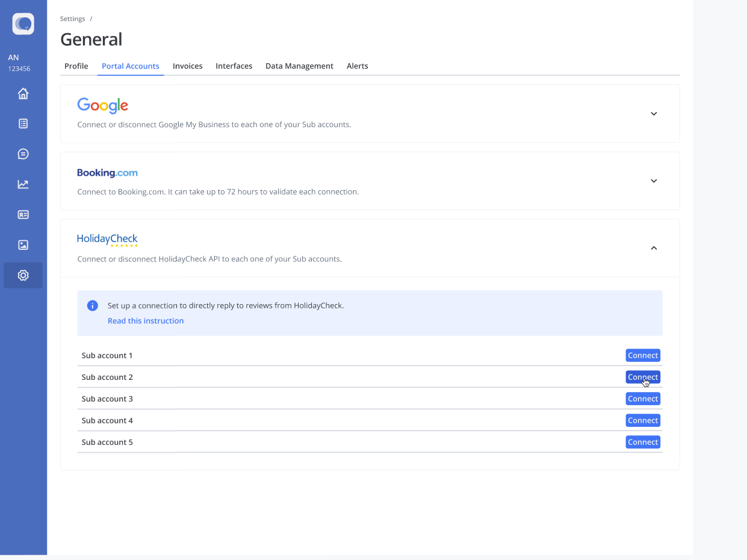Connect Sub account 4
This screenshot has height=560, width=747.
[643, 420]
